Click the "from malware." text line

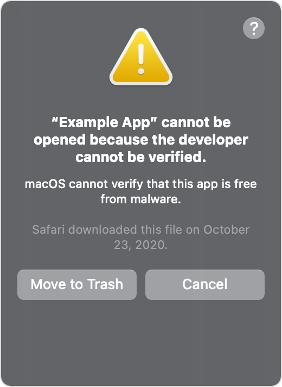[141, 199]
